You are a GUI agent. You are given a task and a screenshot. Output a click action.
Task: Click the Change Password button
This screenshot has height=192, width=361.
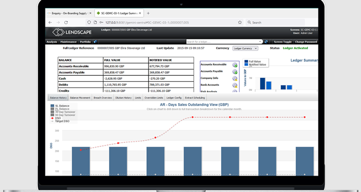pyautogui.click(x=306, y=42)
